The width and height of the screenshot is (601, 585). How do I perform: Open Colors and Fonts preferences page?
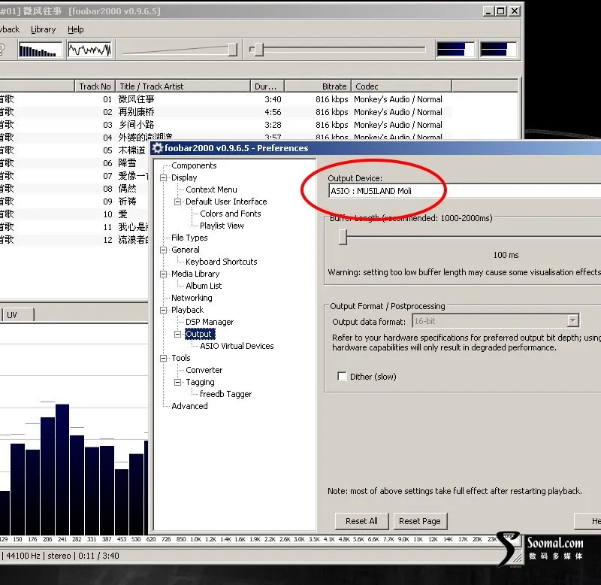click(x=231, y=214)
